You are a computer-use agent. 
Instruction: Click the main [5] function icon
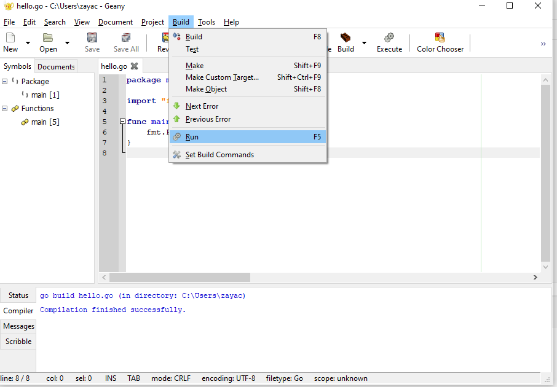pos(25,122)
